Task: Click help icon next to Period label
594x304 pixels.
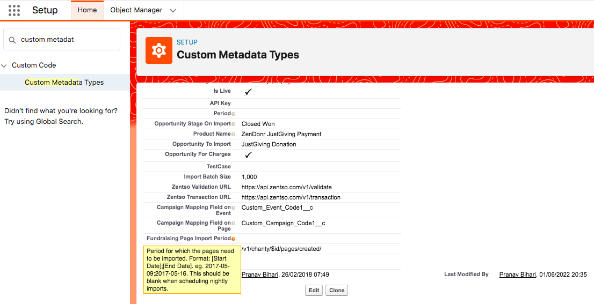Action: coord(233,114)
